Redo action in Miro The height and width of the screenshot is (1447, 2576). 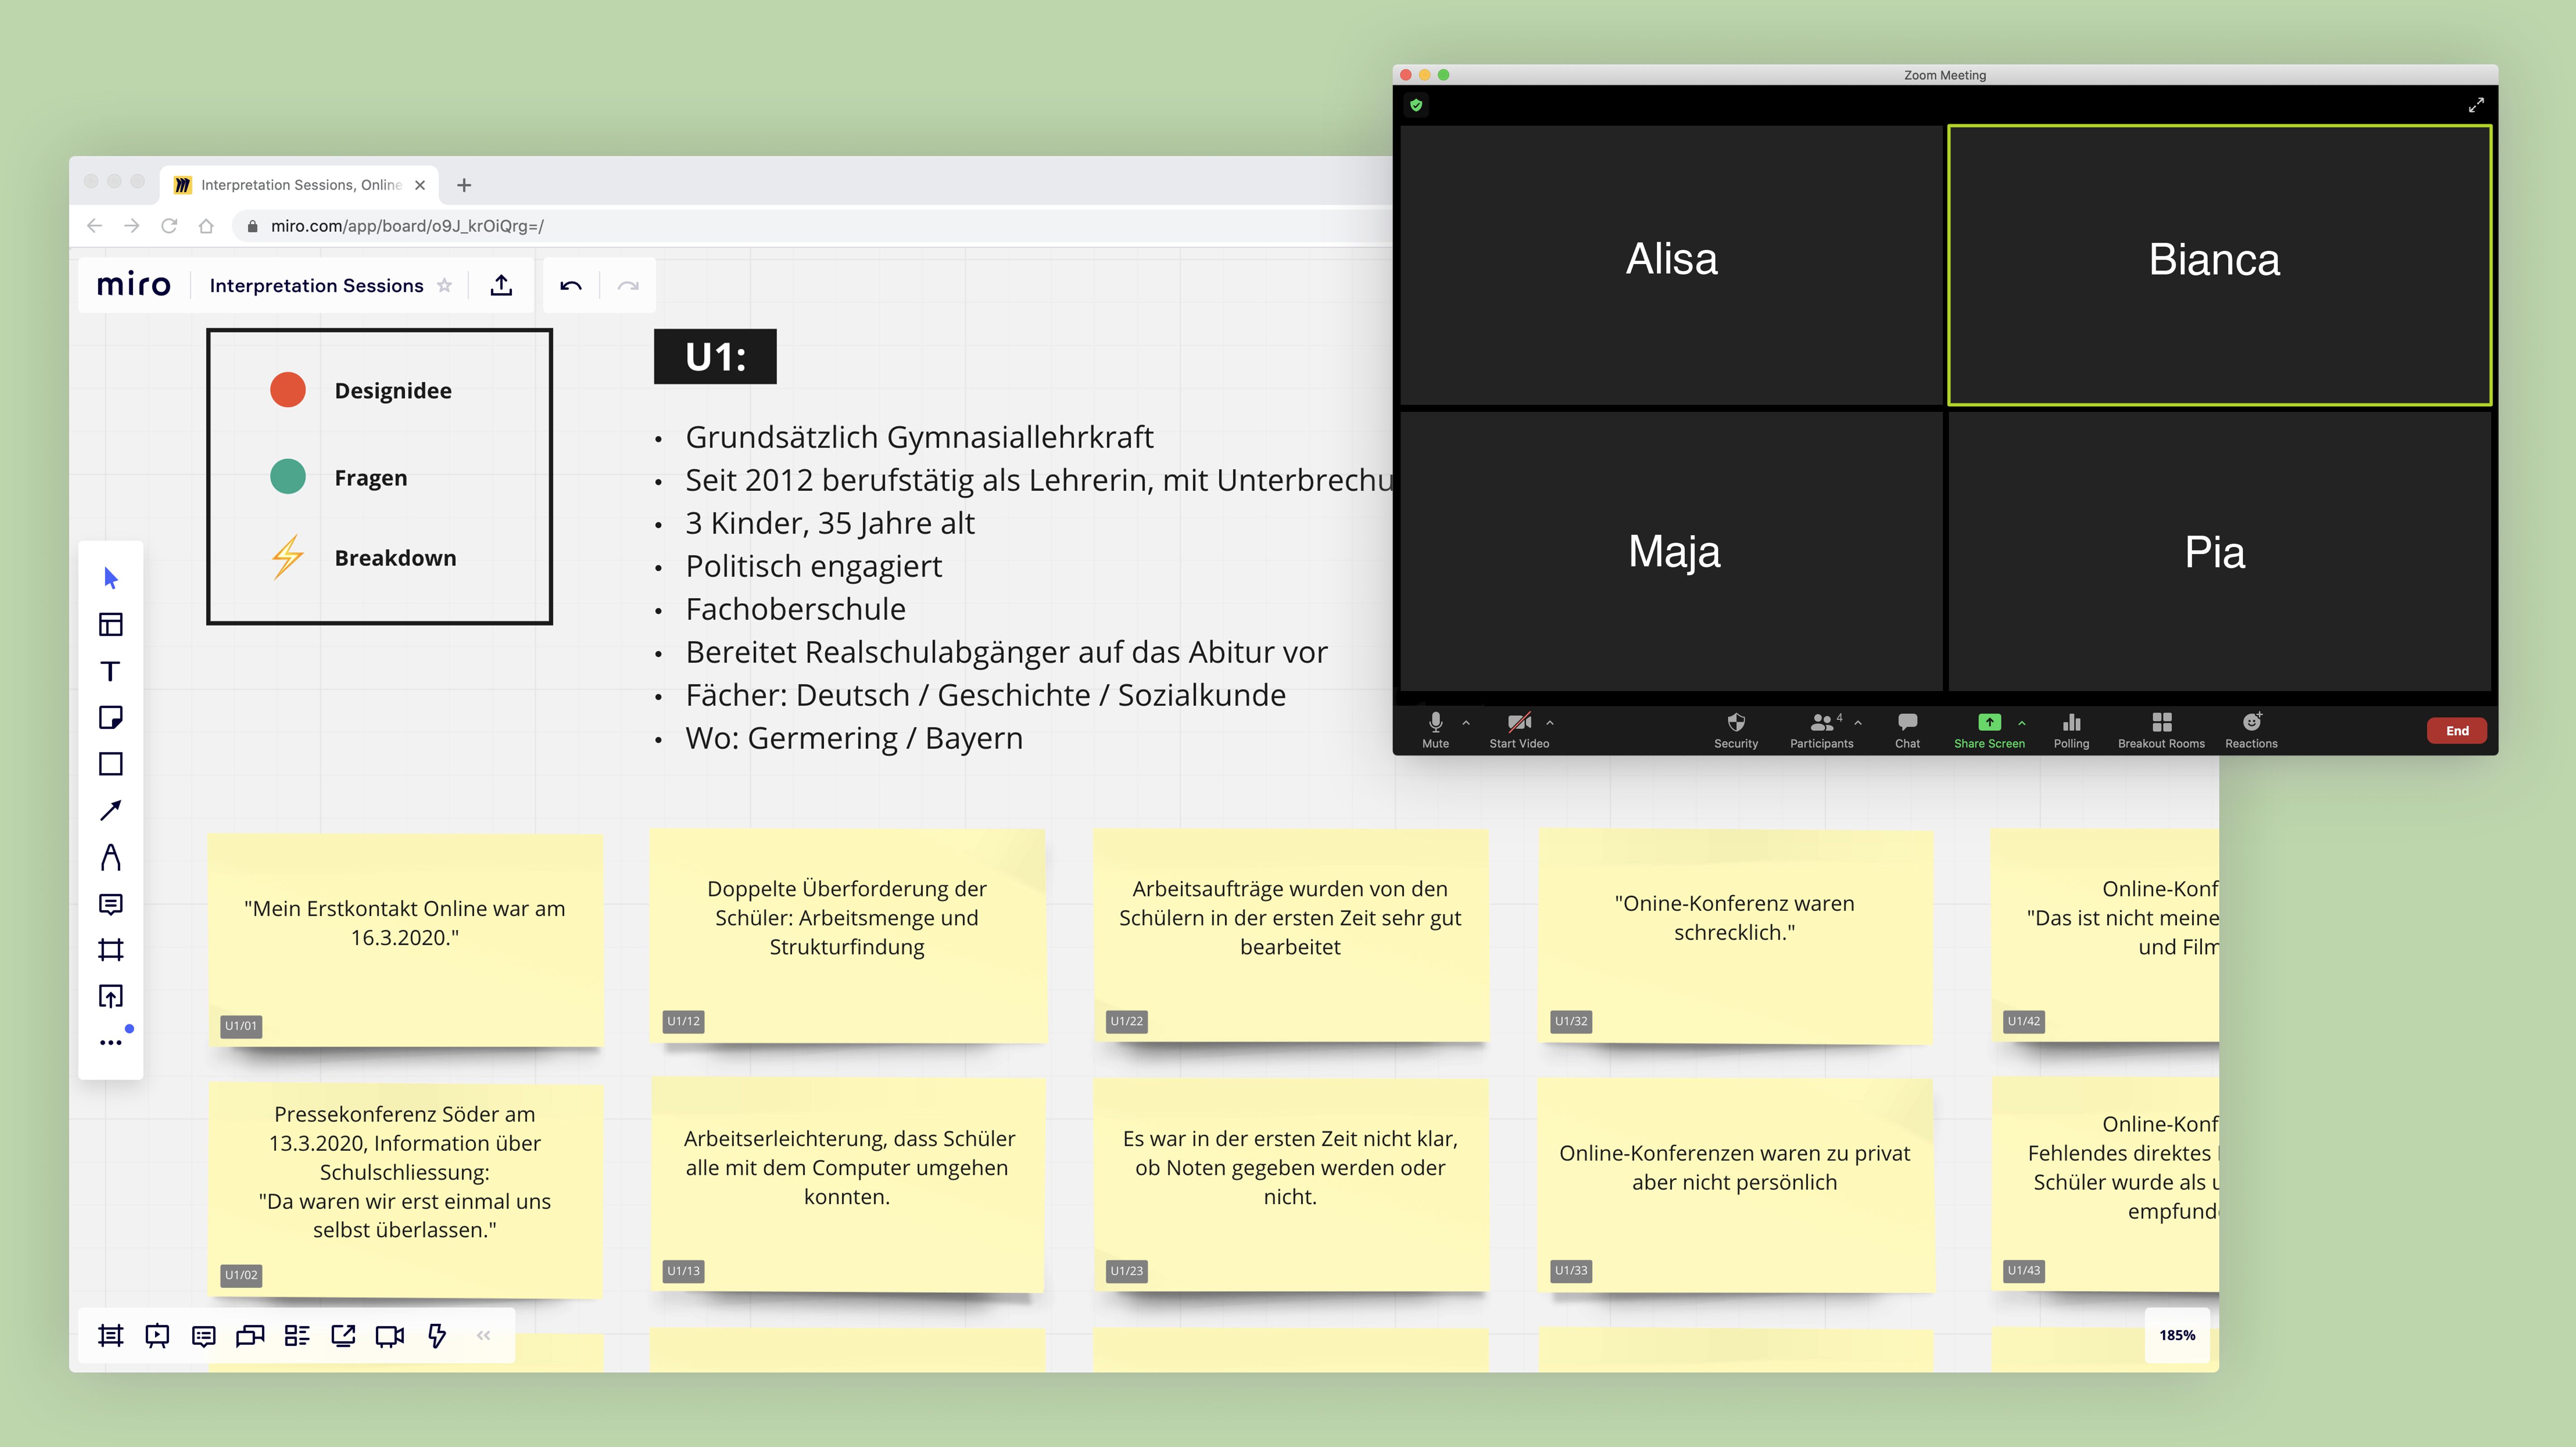[x=628, y=286]
